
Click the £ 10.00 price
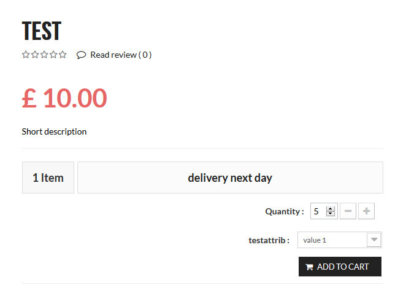pos(64,98)
